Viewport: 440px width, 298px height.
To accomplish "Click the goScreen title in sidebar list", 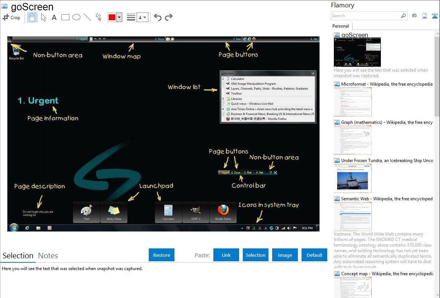I will tap(355, 35).
